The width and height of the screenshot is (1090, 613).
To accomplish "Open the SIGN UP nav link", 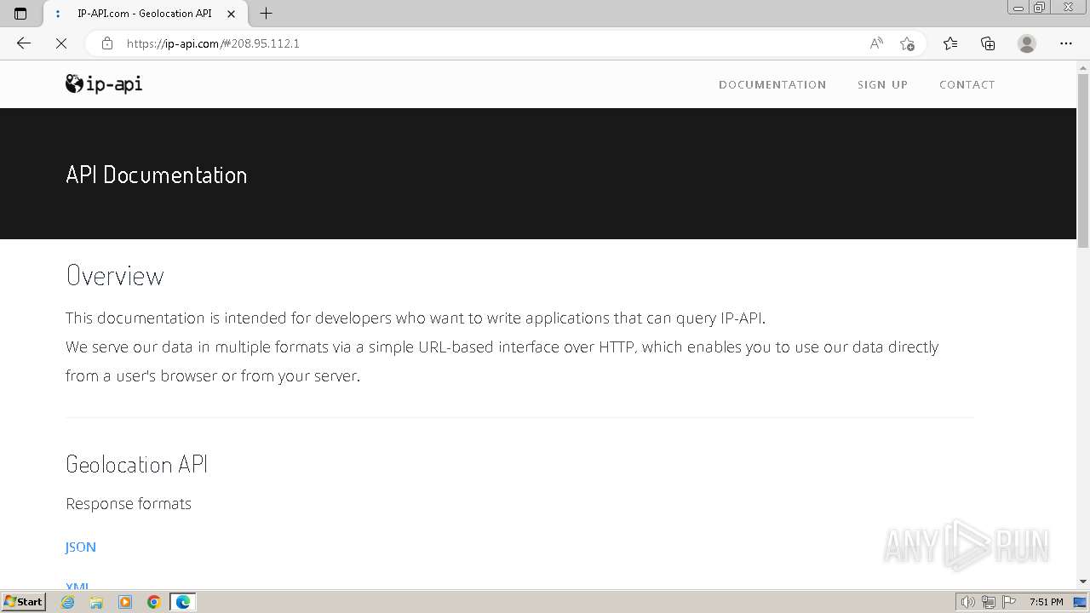I will [882, 84].
